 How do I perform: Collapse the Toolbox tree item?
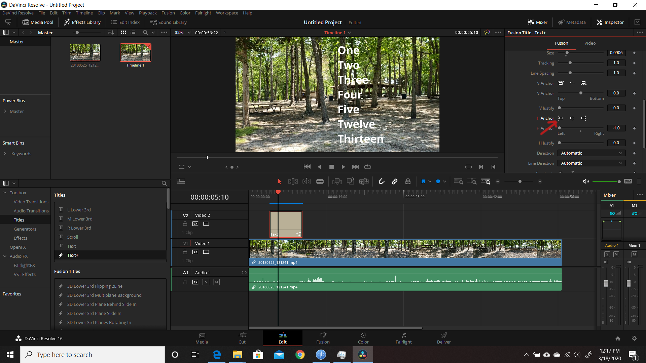click(5, 193)
